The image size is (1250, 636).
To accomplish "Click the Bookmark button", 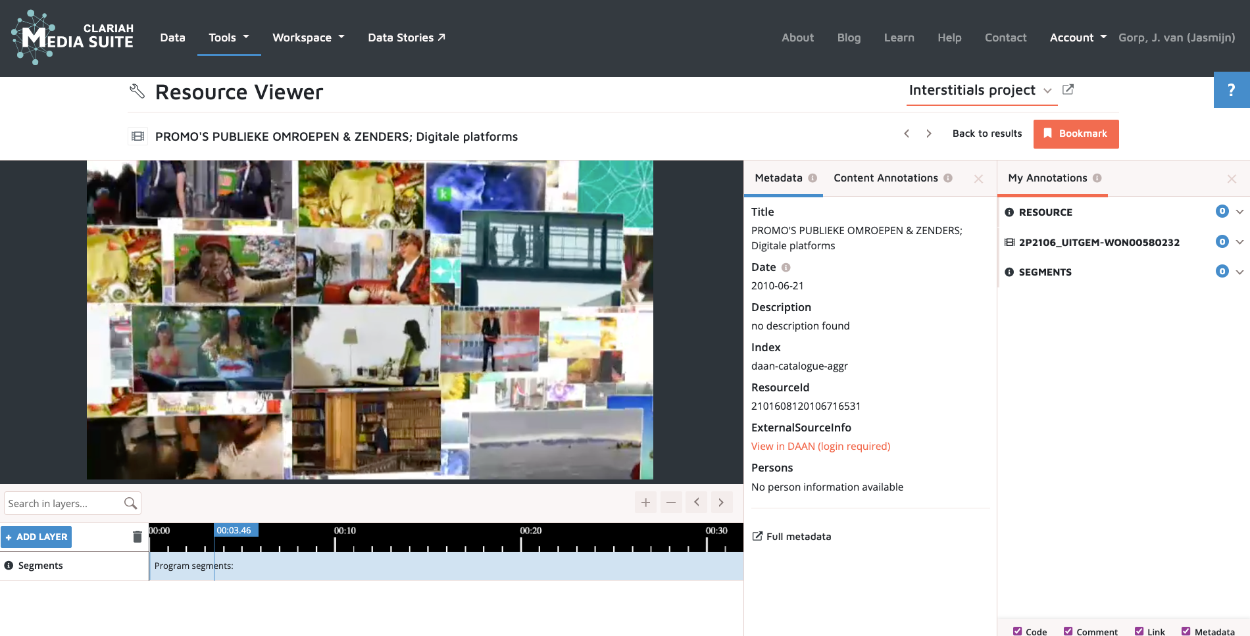I will [x=1076, y=134].
